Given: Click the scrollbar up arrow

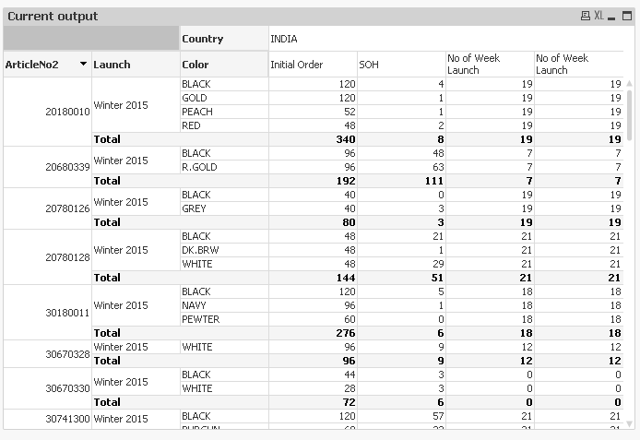Looking at the screenshot, I should [630, 83].
